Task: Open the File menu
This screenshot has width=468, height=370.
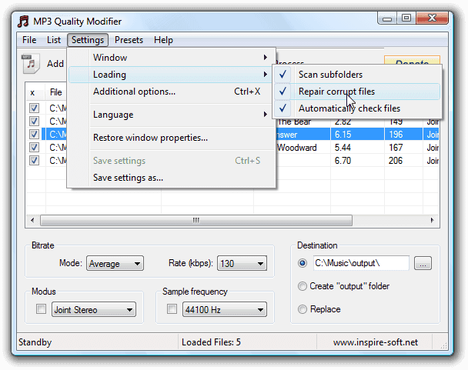Action: point(29,40)
